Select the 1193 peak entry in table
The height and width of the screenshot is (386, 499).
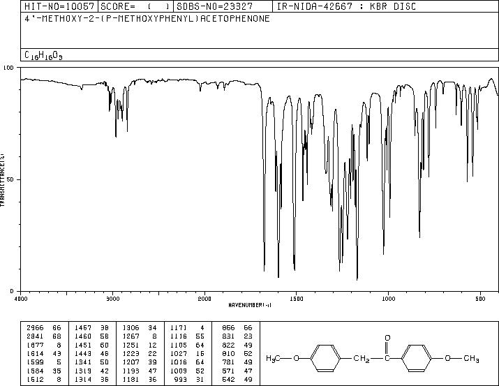pos(140,371)
